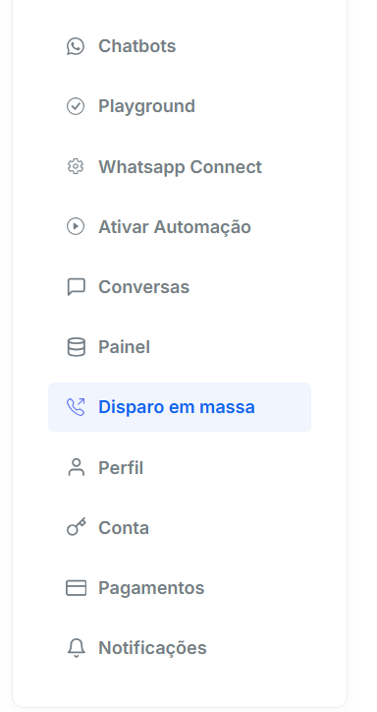
Task: Click the WhatsApp icon beside Chatbots
Action: click(x=76, y=46)
